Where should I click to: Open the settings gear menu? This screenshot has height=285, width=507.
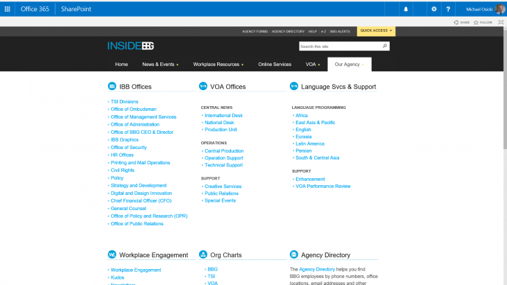[434, 9]
